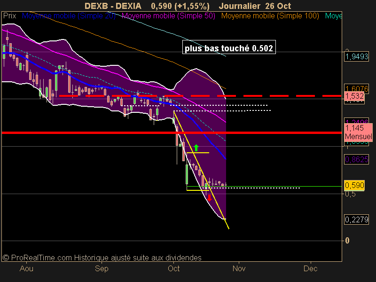Image resolution: width=376 pixels, height=282 pixels.
Task: Click the 1,532 red level label
Action: (354, 96)
